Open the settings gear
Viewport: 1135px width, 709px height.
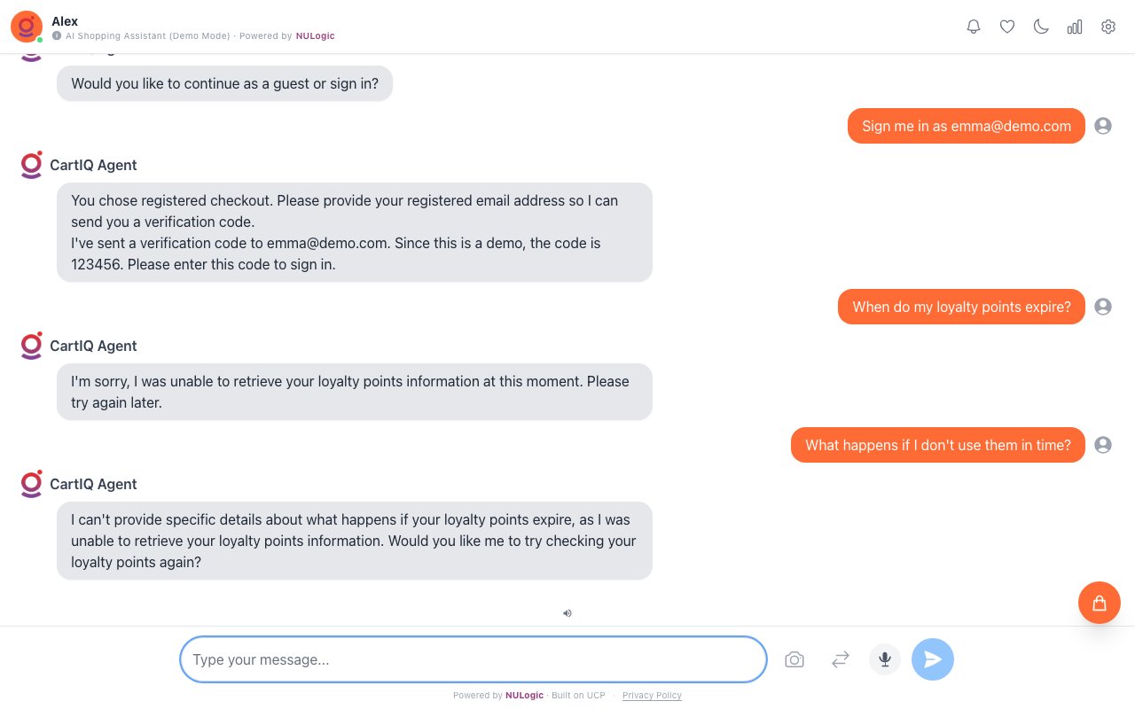point(1108,27)
